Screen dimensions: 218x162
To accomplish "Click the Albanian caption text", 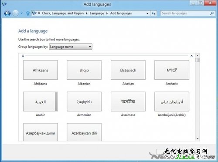I will coord(84,84).
